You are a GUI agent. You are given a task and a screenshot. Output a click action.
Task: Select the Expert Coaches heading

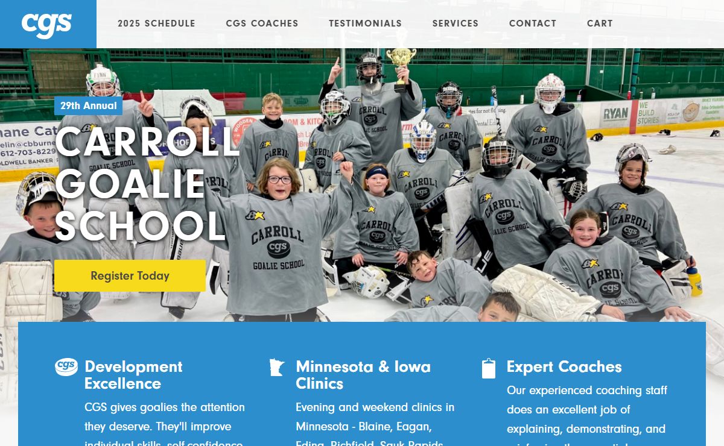point(564,366)
